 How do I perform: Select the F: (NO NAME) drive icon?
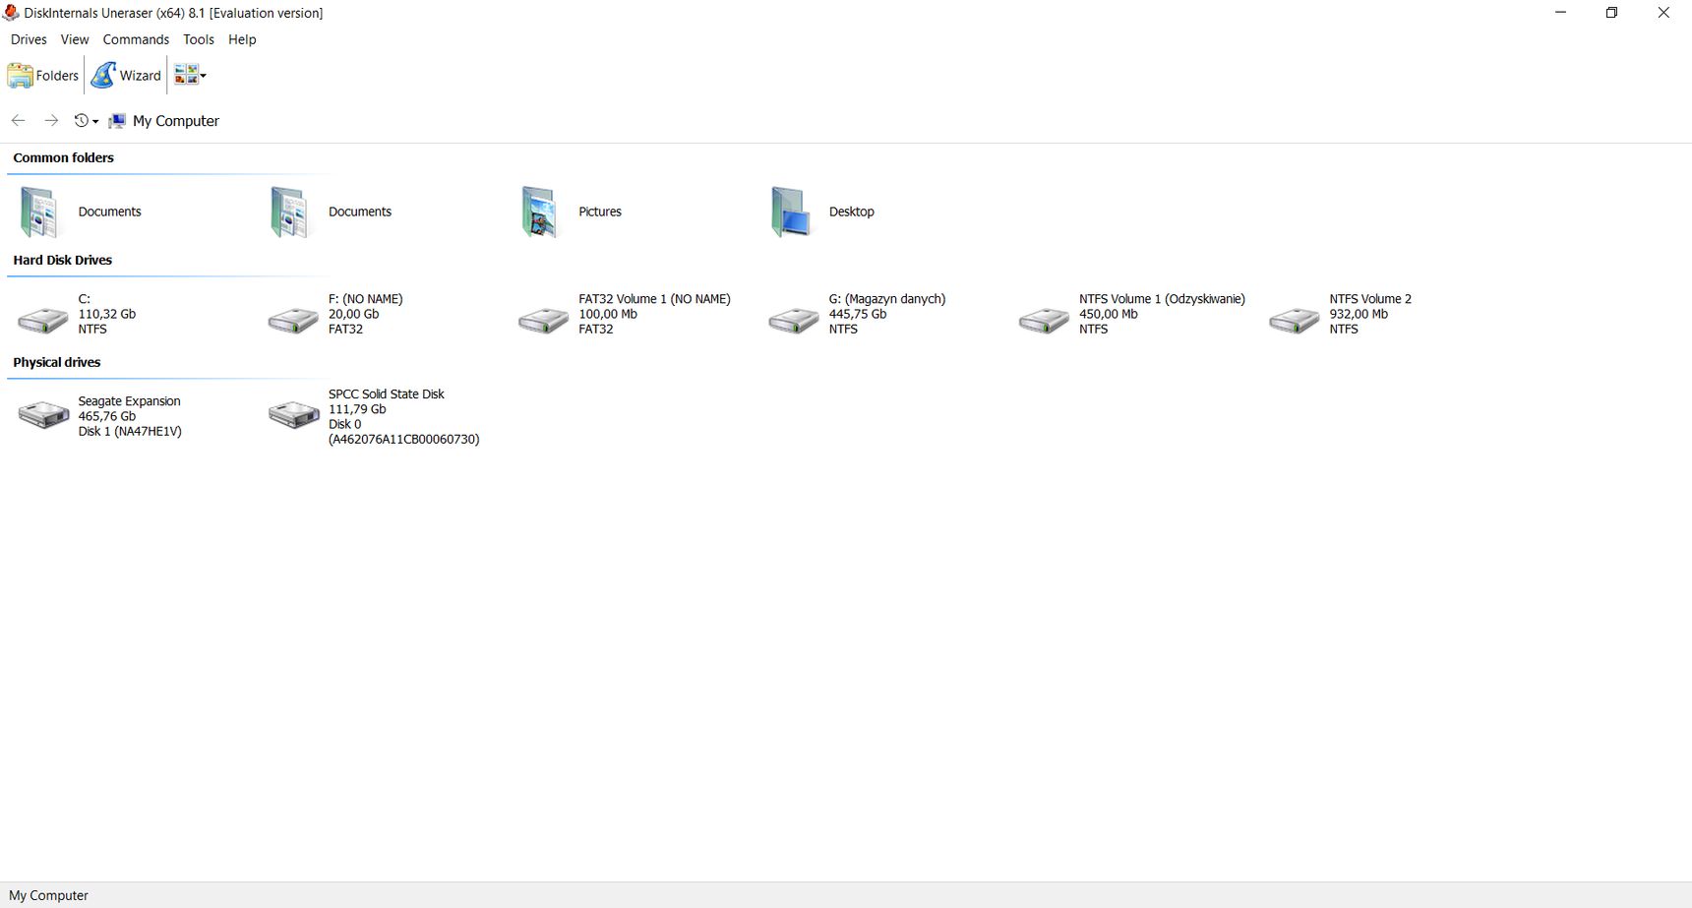(x=293, y=320)
